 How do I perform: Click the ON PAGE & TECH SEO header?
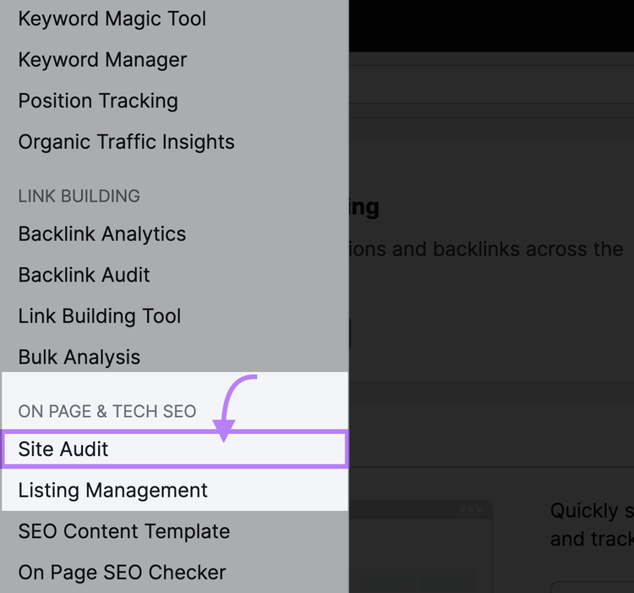click(107, 411)
